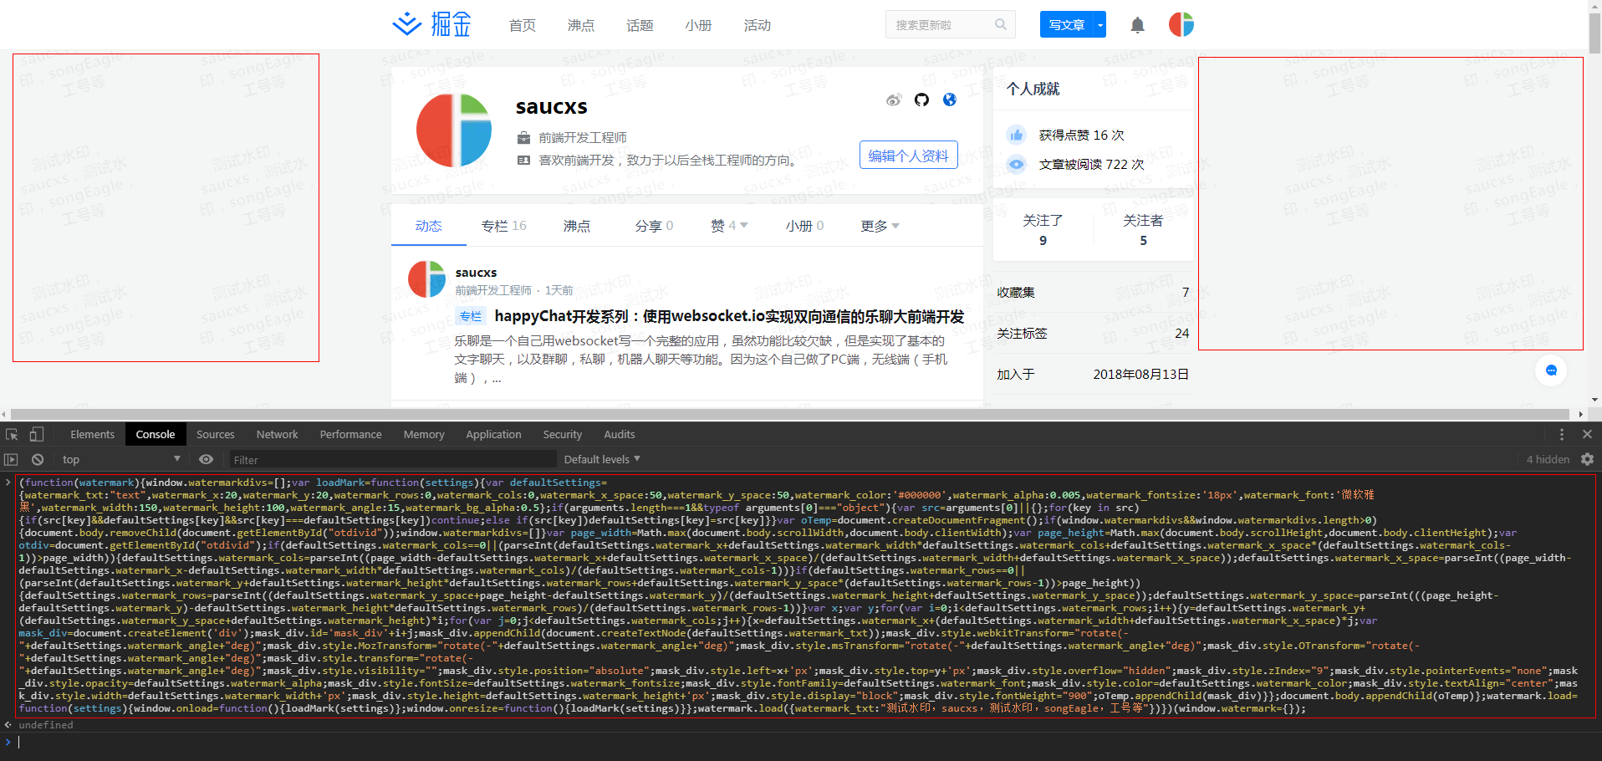The height and width of the screenshot is (761, 1602).
Task: Switch to the Elements DevTools tab
Action: tap(92, 434)
